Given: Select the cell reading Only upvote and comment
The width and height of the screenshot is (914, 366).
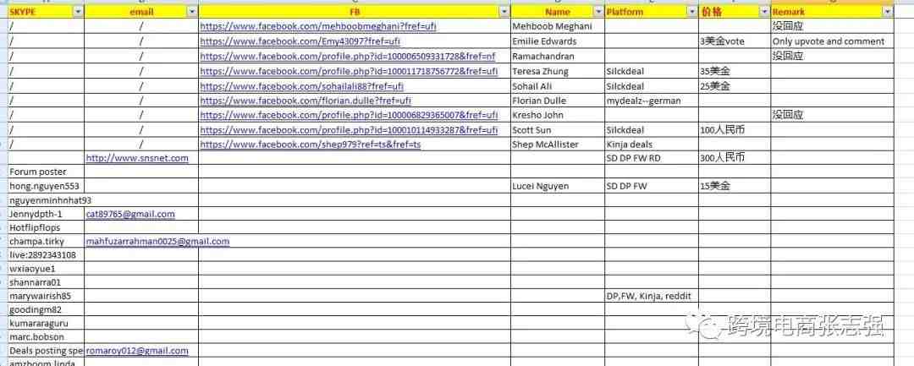Looking at the screenshot, I should [832, 41].
